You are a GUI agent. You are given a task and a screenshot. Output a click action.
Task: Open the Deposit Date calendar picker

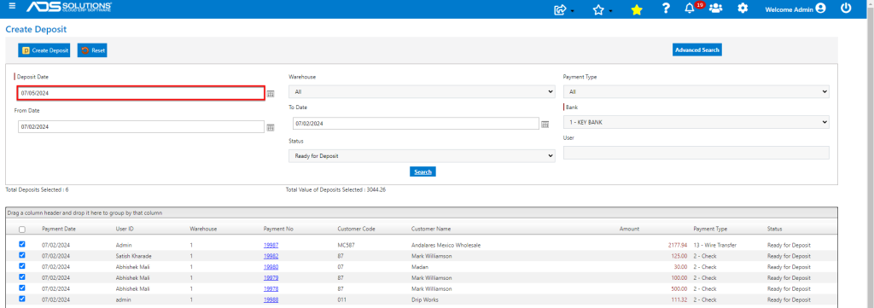tap(271, 94)
